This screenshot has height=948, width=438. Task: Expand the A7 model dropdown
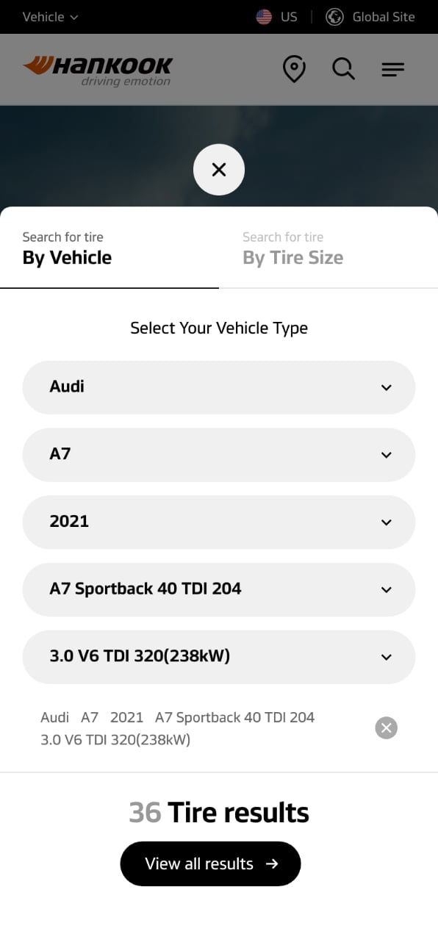click(x=219, y=455)
